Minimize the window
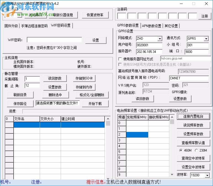Screen dimensions: 213x186 point(181,4)
